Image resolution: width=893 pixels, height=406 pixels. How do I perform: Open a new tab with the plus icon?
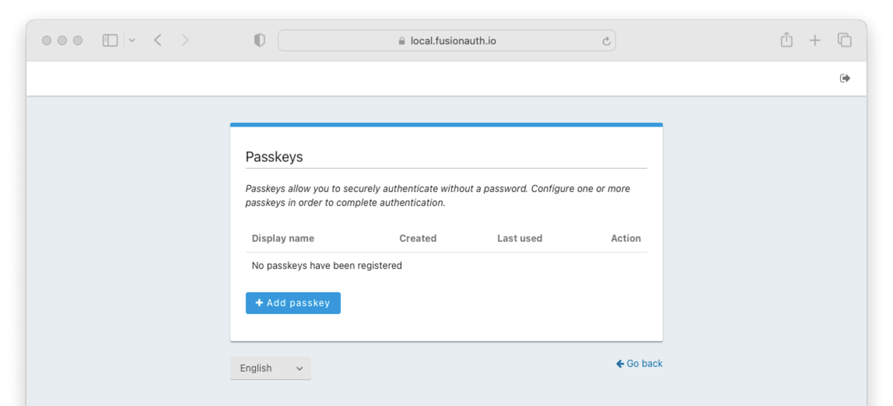[815, 40]
